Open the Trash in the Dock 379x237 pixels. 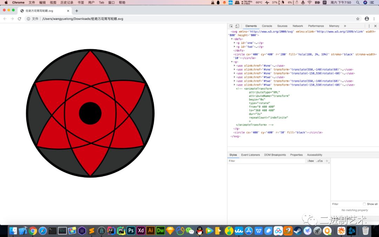click(366, 230)
